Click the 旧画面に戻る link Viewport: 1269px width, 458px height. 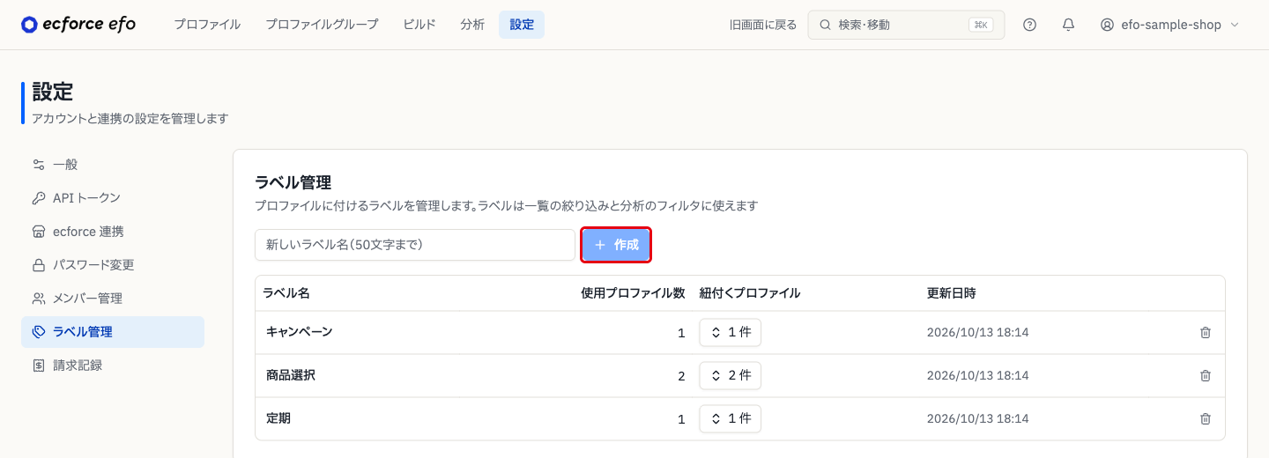pyautogui.click(x=763, y=25)
